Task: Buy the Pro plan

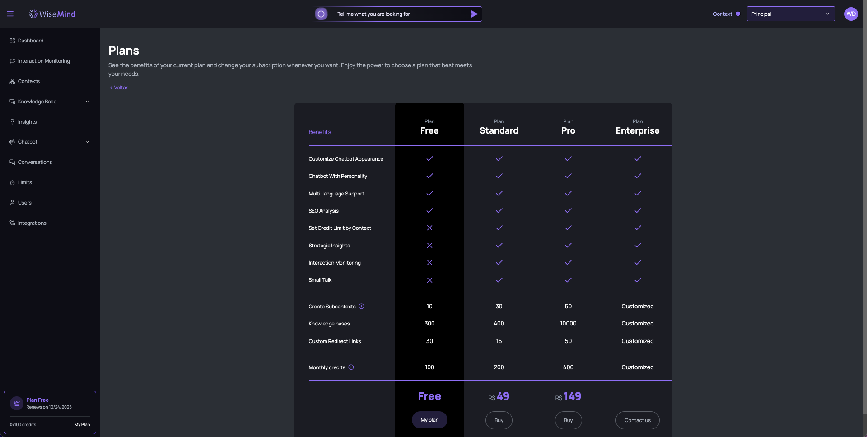Action: (568, 420)
